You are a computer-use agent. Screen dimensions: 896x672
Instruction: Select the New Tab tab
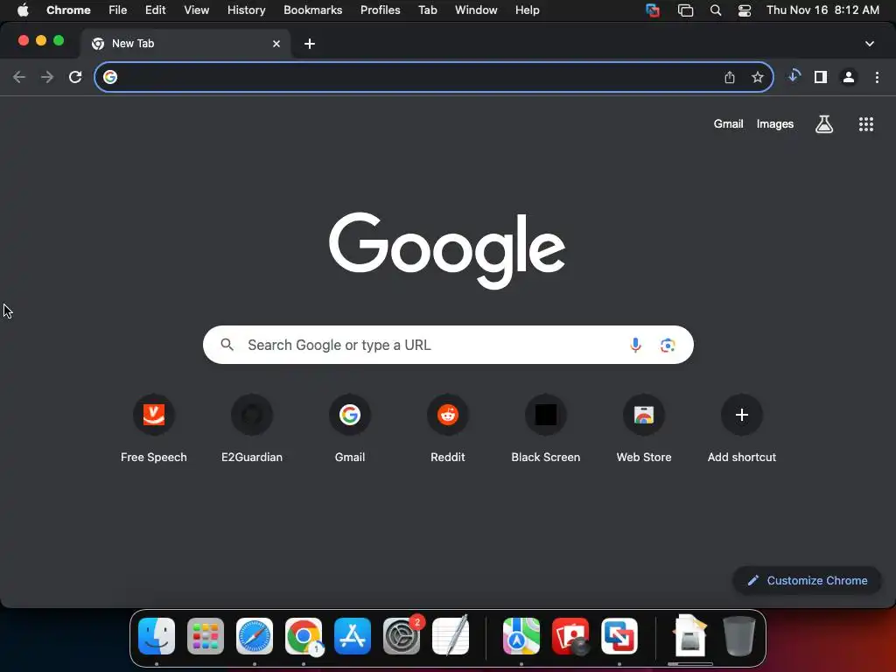185,44
